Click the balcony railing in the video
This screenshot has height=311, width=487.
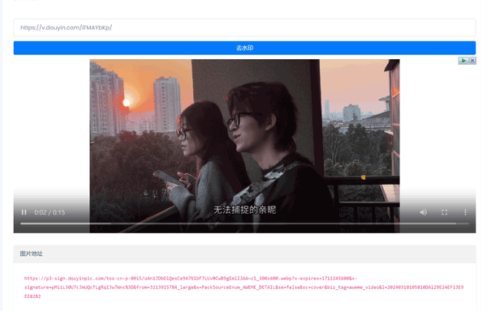(x=364, y=181)
